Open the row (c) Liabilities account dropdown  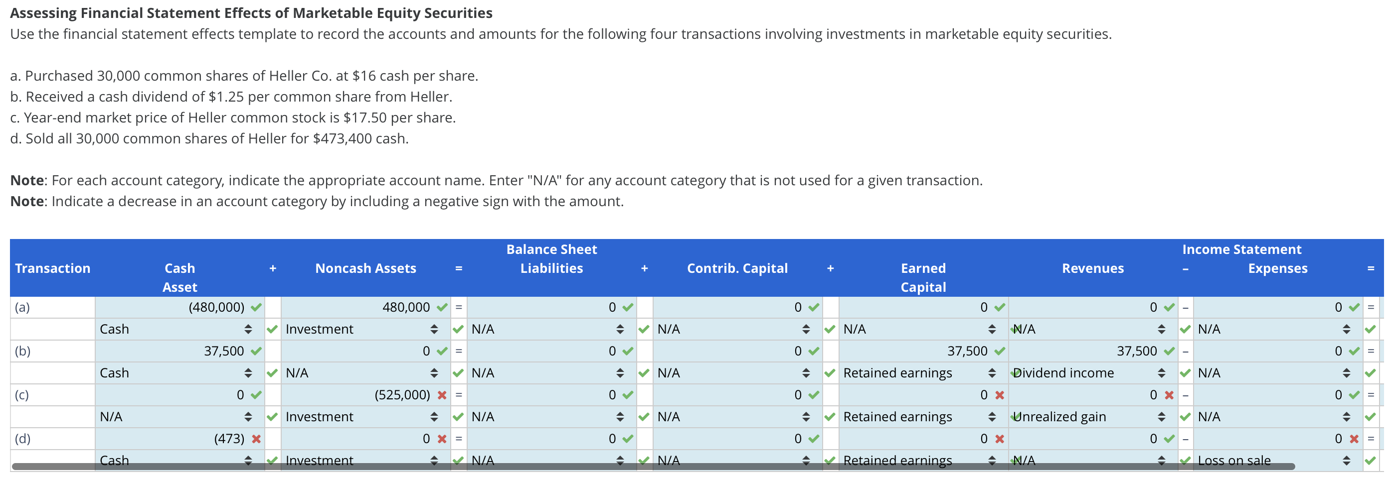[x=551, y=416]
